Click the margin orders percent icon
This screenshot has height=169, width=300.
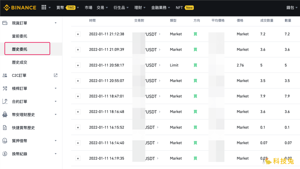point(5,88)
